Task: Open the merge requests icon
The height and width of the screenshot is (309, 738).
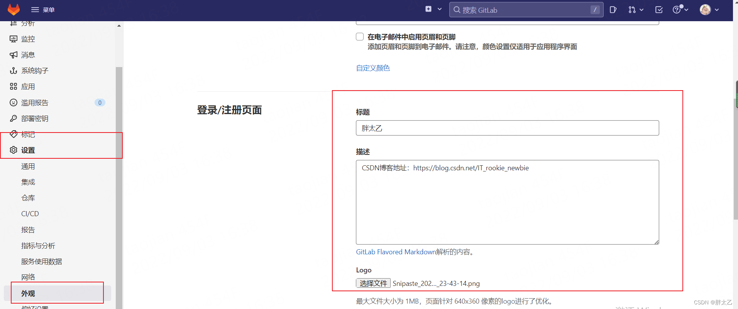Action: click(x=632, y=10)
